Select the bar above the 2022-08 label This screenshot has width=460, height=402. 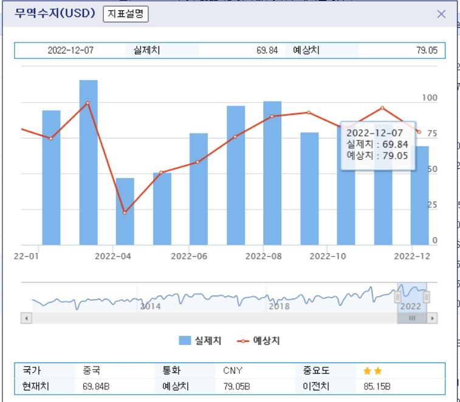[x=272, y=173]
